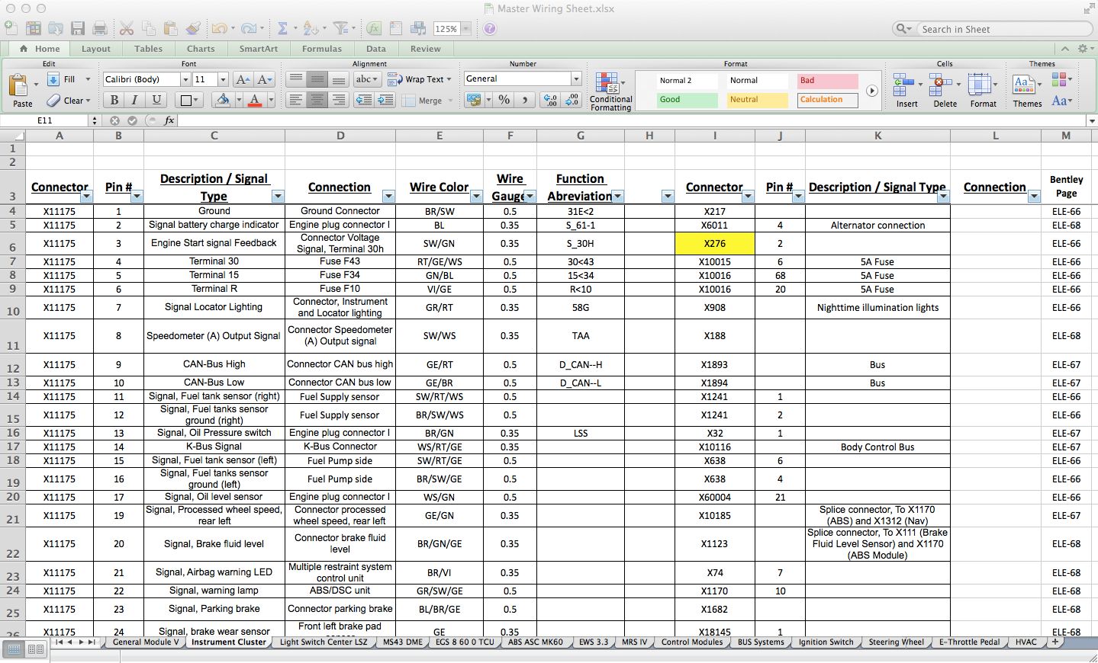Switch to the Layout ribbon tab
This screenshot has width=1098, height=663.
point(96,49)
